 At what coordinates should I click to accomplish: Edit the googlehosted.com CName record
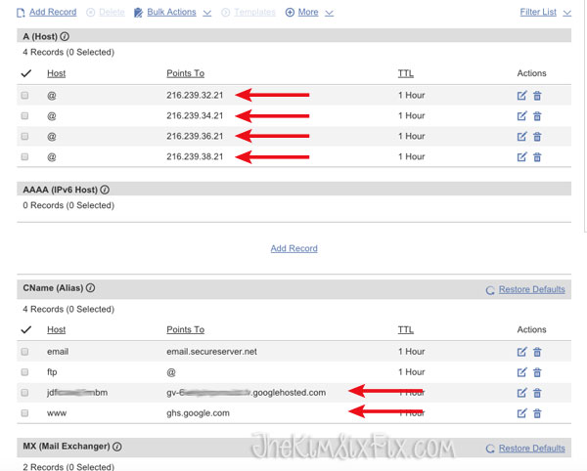[x=521, y=393]
